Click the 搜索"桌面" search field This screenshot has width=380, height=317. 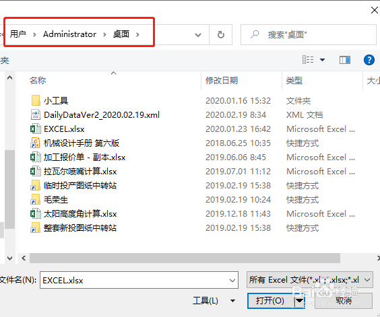tap(309, 34)
